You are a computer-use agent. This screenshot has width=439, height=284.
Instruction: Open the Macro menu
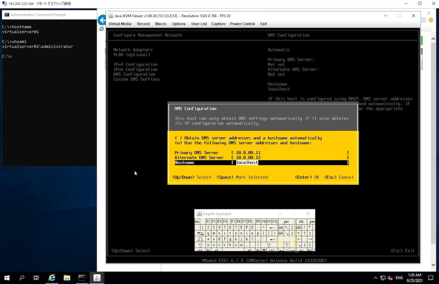[x=161, y=24]
